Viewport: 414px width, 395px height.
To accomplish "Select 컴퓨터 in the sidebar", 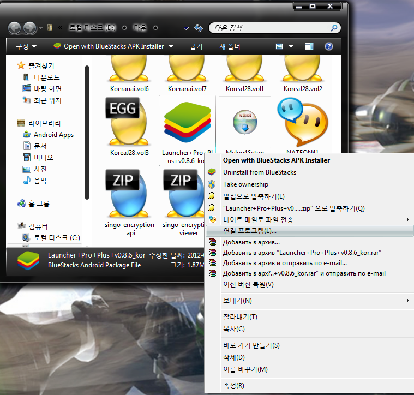I will [x=33, y=226].
